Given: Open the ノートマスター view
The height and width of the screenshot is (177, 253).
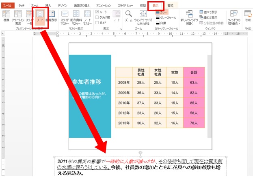Looking at the screenshot, I should [87, 19].
